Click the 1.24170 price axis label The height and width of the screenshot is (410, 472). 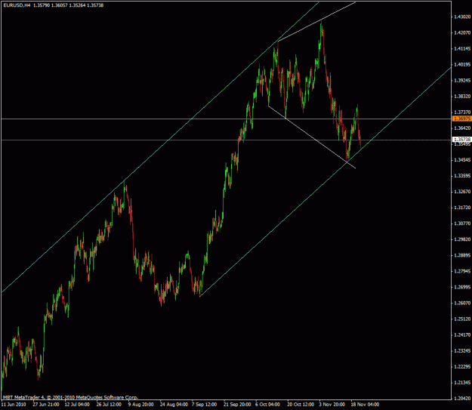coord(462,335)
